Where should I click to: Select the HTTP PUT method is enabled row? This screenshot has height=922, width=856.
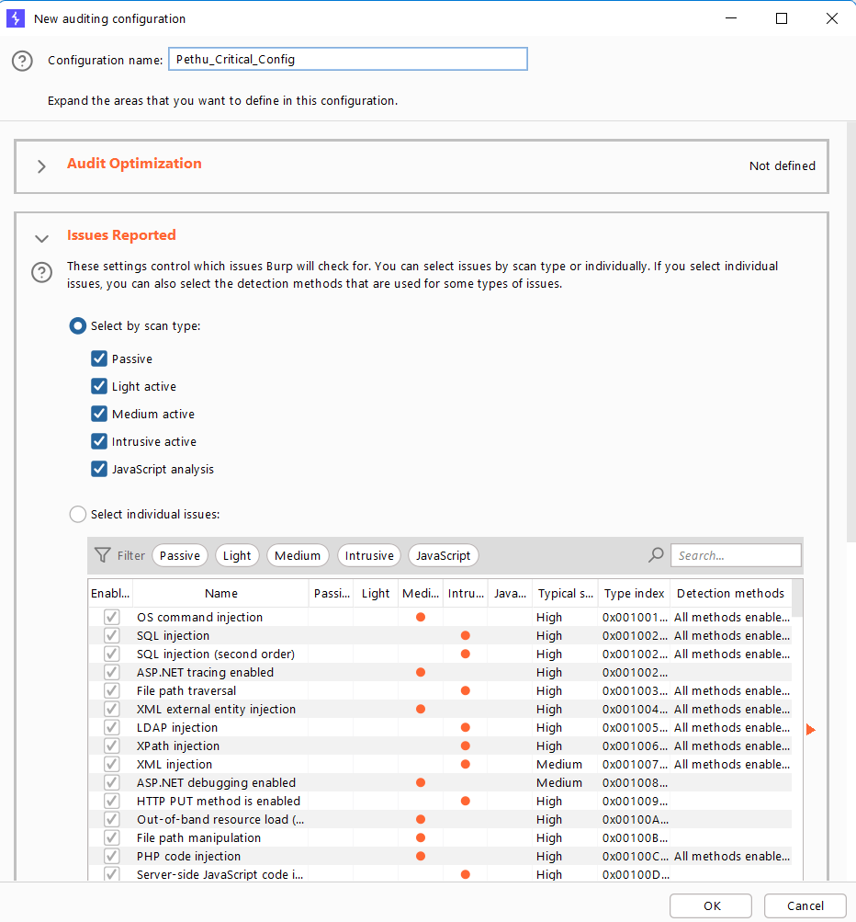click(439, 801)
